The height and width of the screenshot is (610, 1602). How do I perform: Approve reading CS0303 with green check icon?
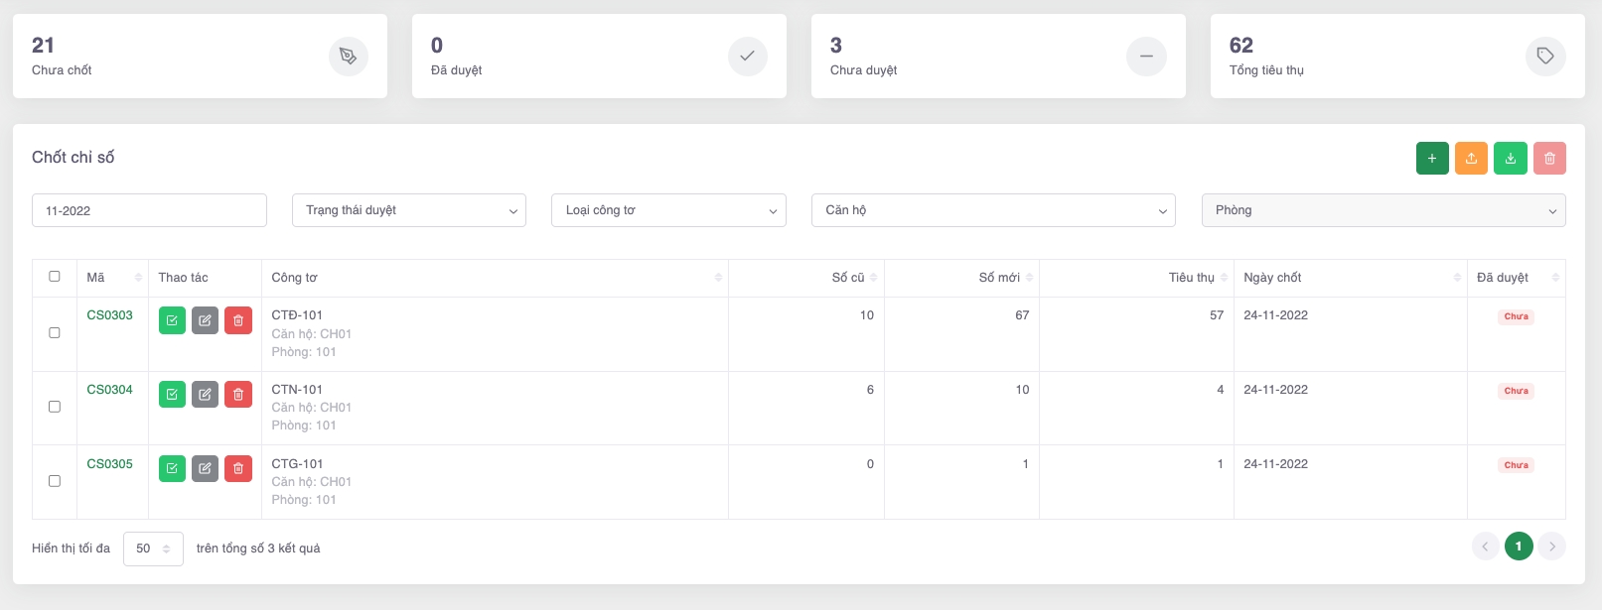(172, 320)
